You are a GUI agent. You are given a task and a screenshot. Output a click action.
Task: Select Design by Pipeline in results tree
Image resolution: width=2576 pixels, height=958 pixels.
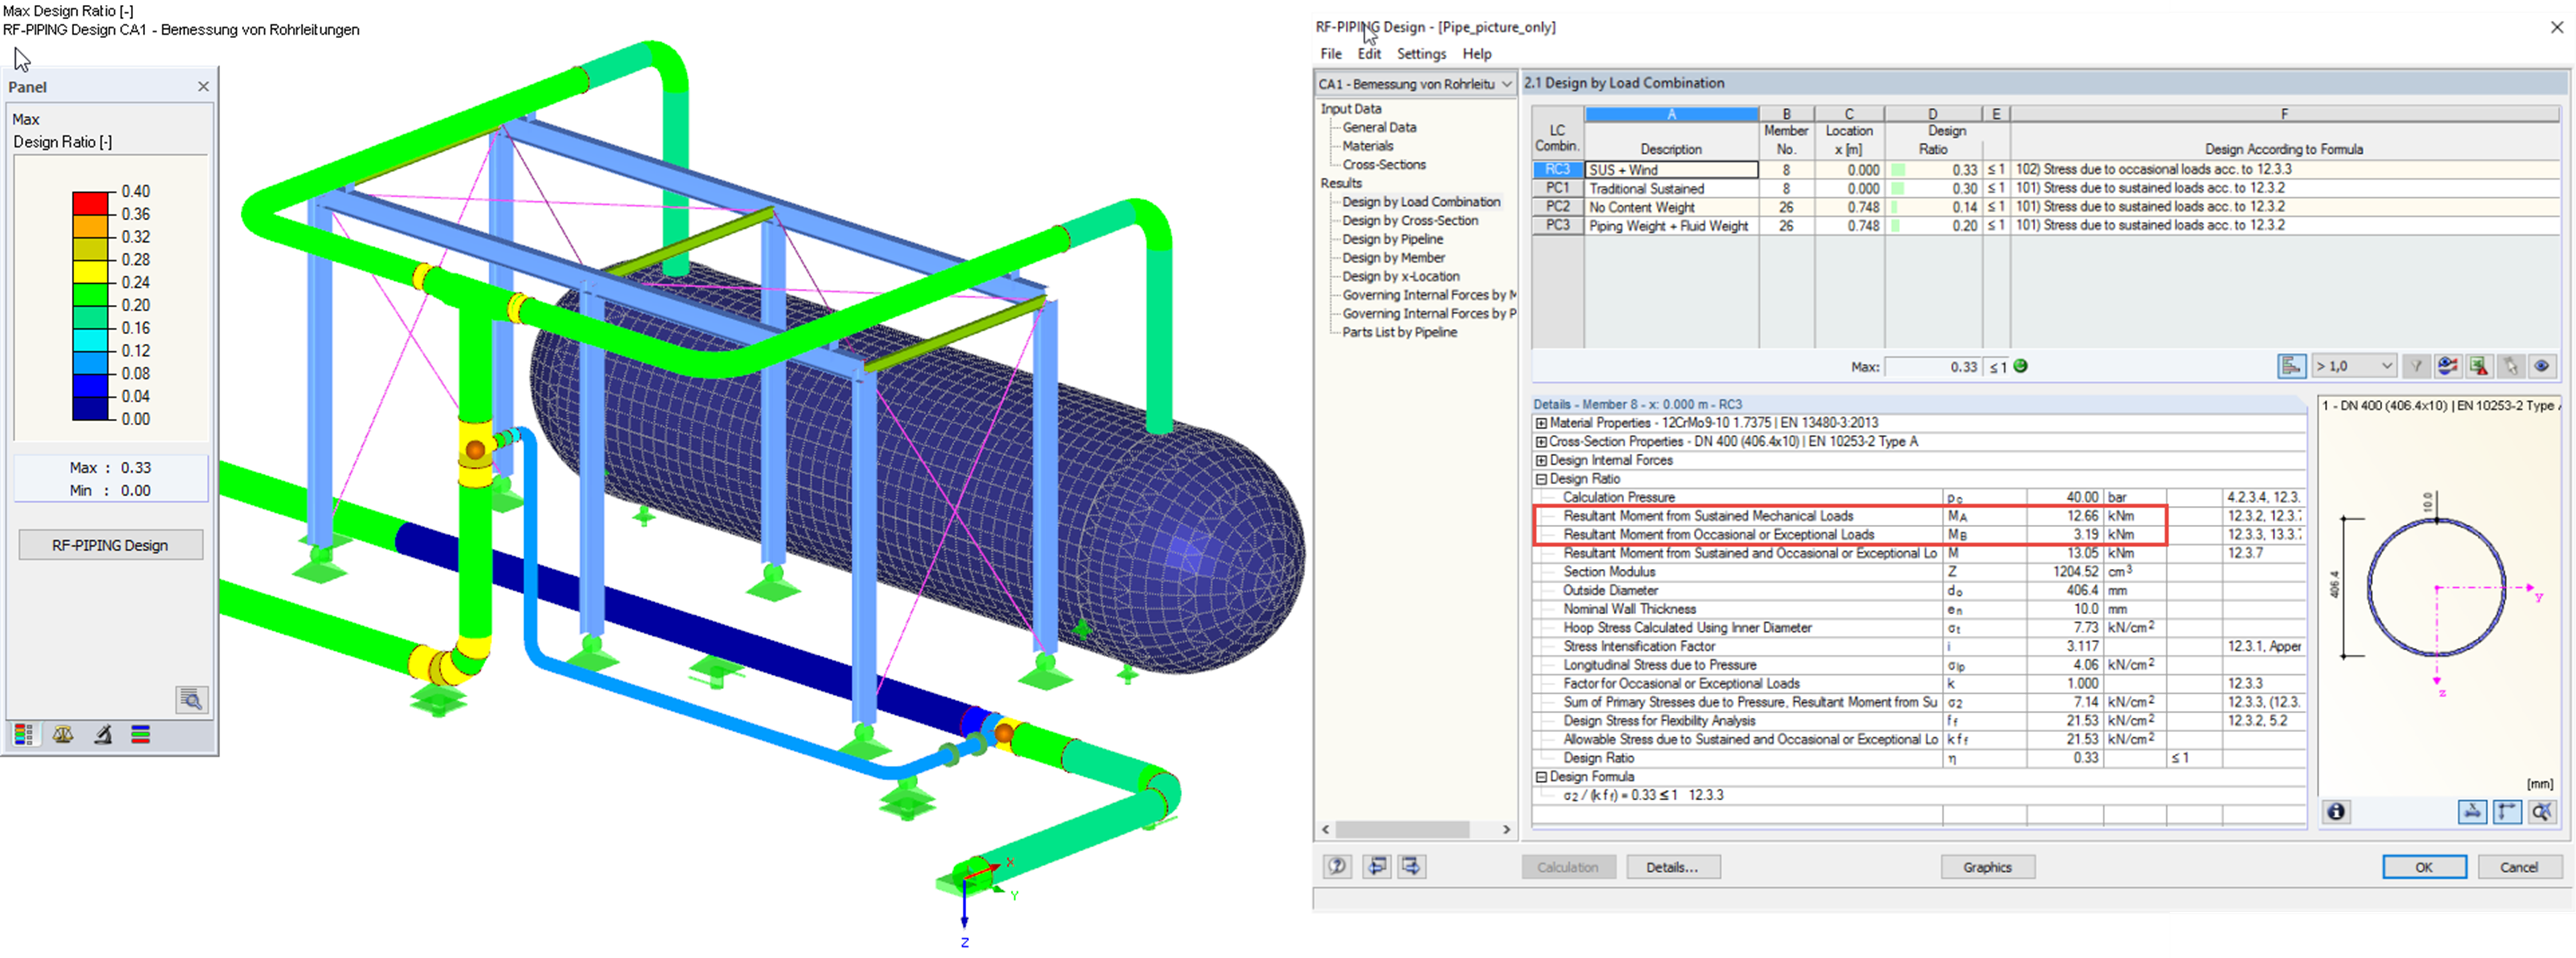[1392, 239]
